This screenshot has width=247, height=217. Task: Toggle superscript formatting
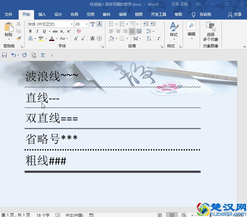(69, 31)
